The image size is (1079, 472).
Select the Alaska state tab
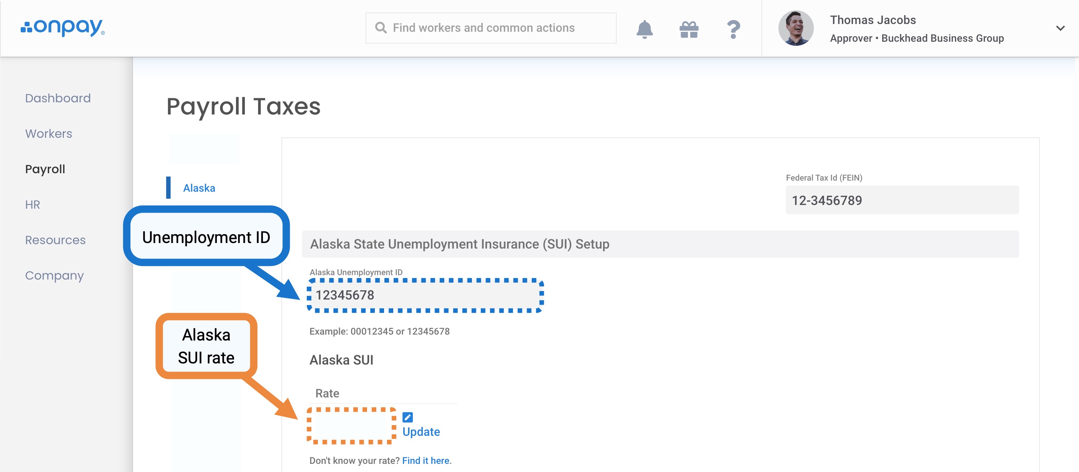199,188
